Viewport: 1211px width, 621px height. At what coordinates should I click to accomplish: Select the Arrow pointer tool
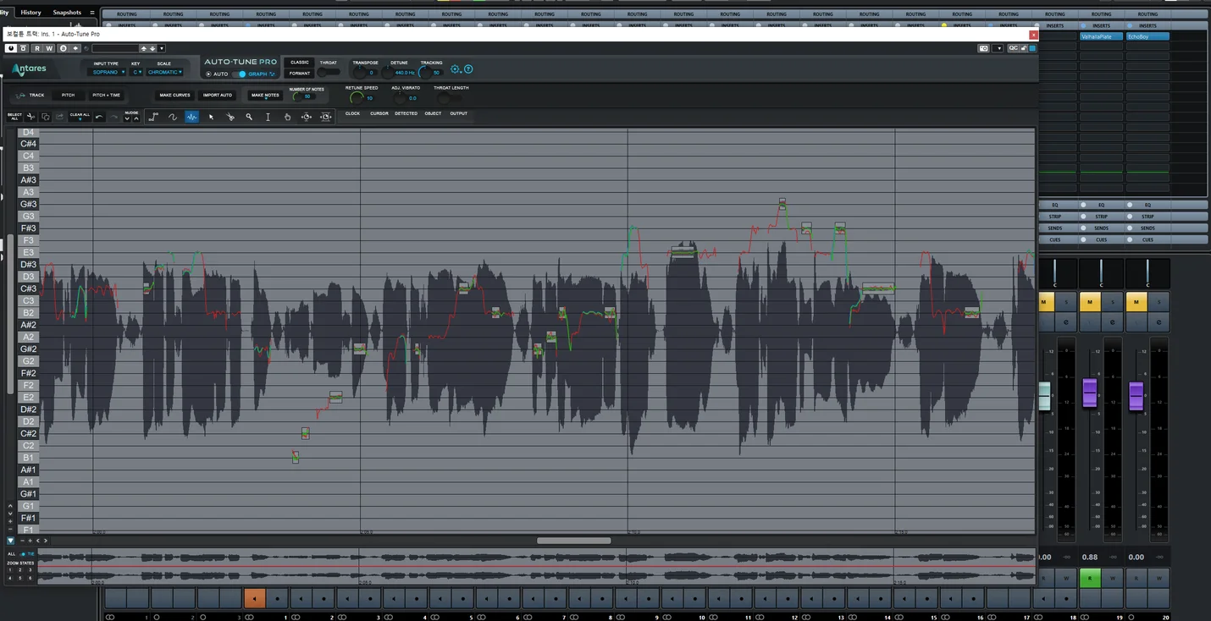tap(211, 117)
